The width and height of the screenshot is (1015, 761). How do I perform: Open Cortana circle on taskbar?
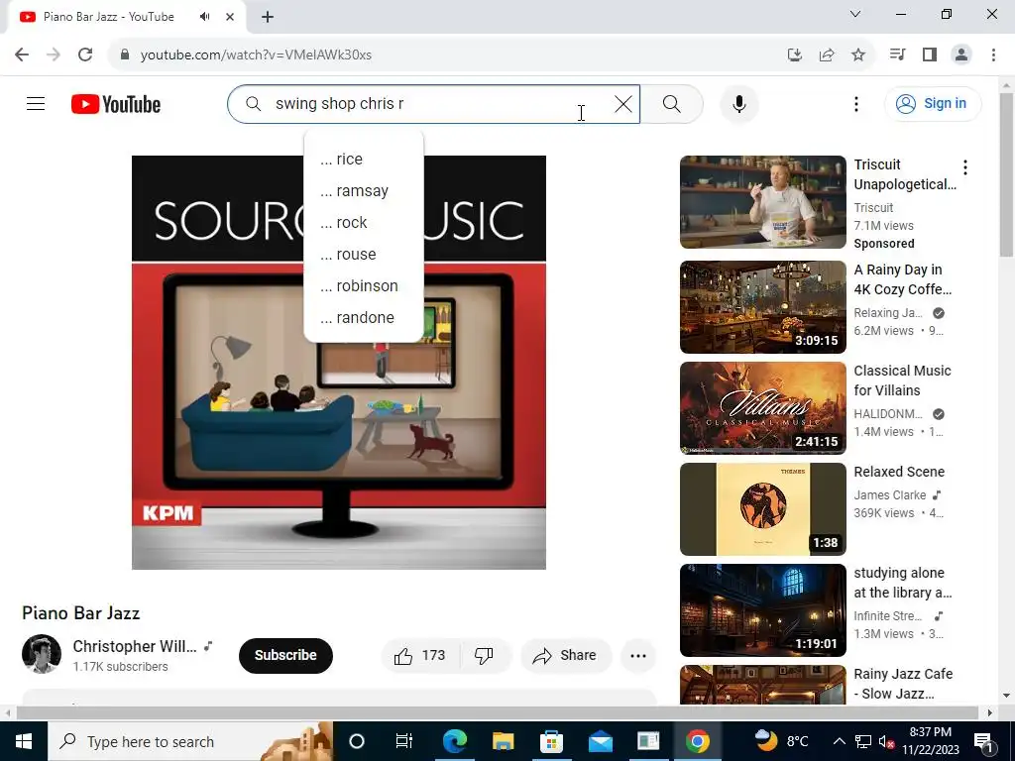tap(357, 741)
